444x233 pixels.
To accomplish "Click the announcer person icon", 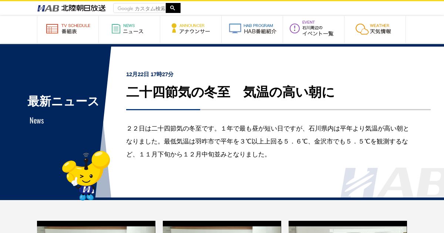I will tap(174, 28).
